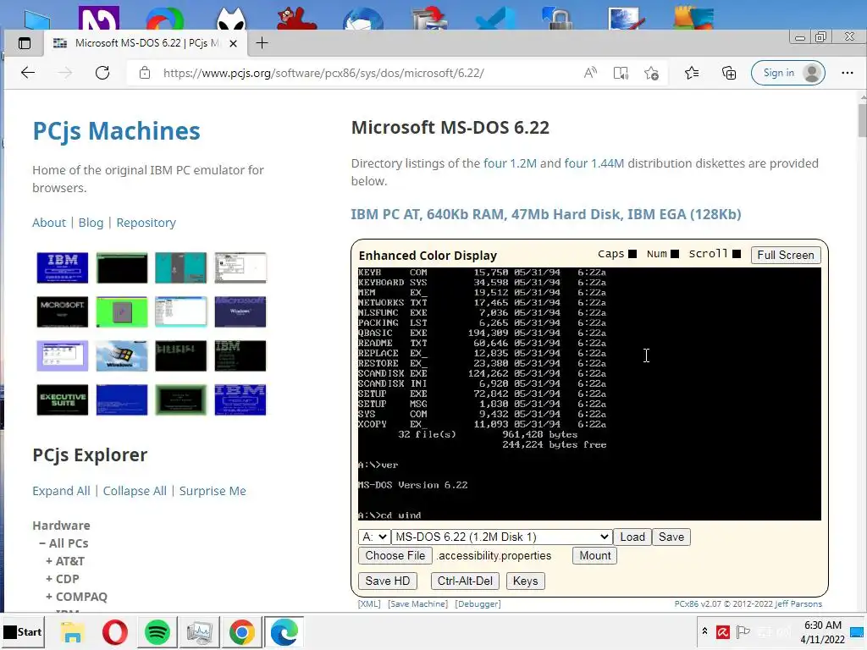Click the Choose File button

point(395,555)
